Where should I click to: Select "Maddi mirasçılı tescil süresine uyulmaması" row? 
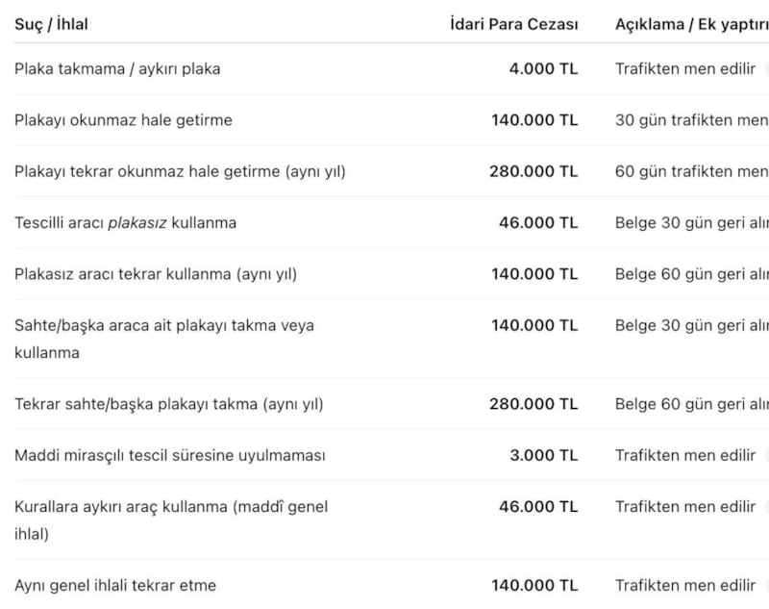pos(169,455)
